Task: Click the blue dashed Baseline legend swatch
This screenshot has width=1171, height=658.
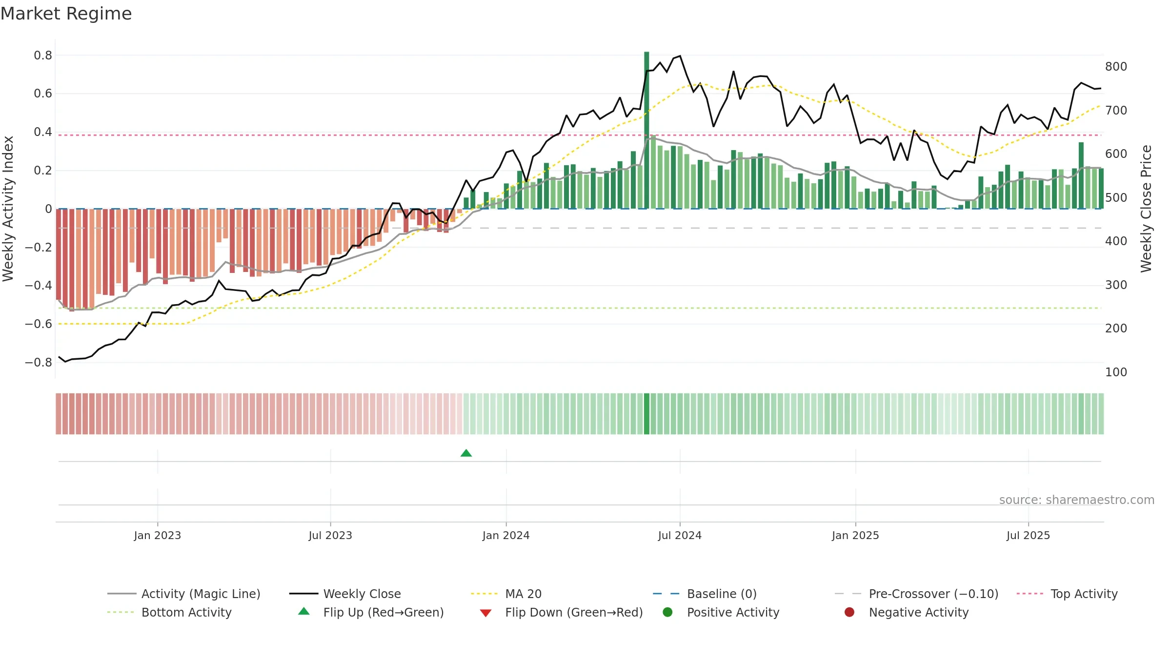Action: 666,594
